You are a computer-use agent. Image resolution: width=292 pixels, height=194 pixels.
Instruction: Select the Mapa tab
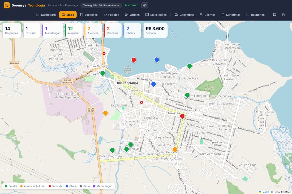[68, 15]
